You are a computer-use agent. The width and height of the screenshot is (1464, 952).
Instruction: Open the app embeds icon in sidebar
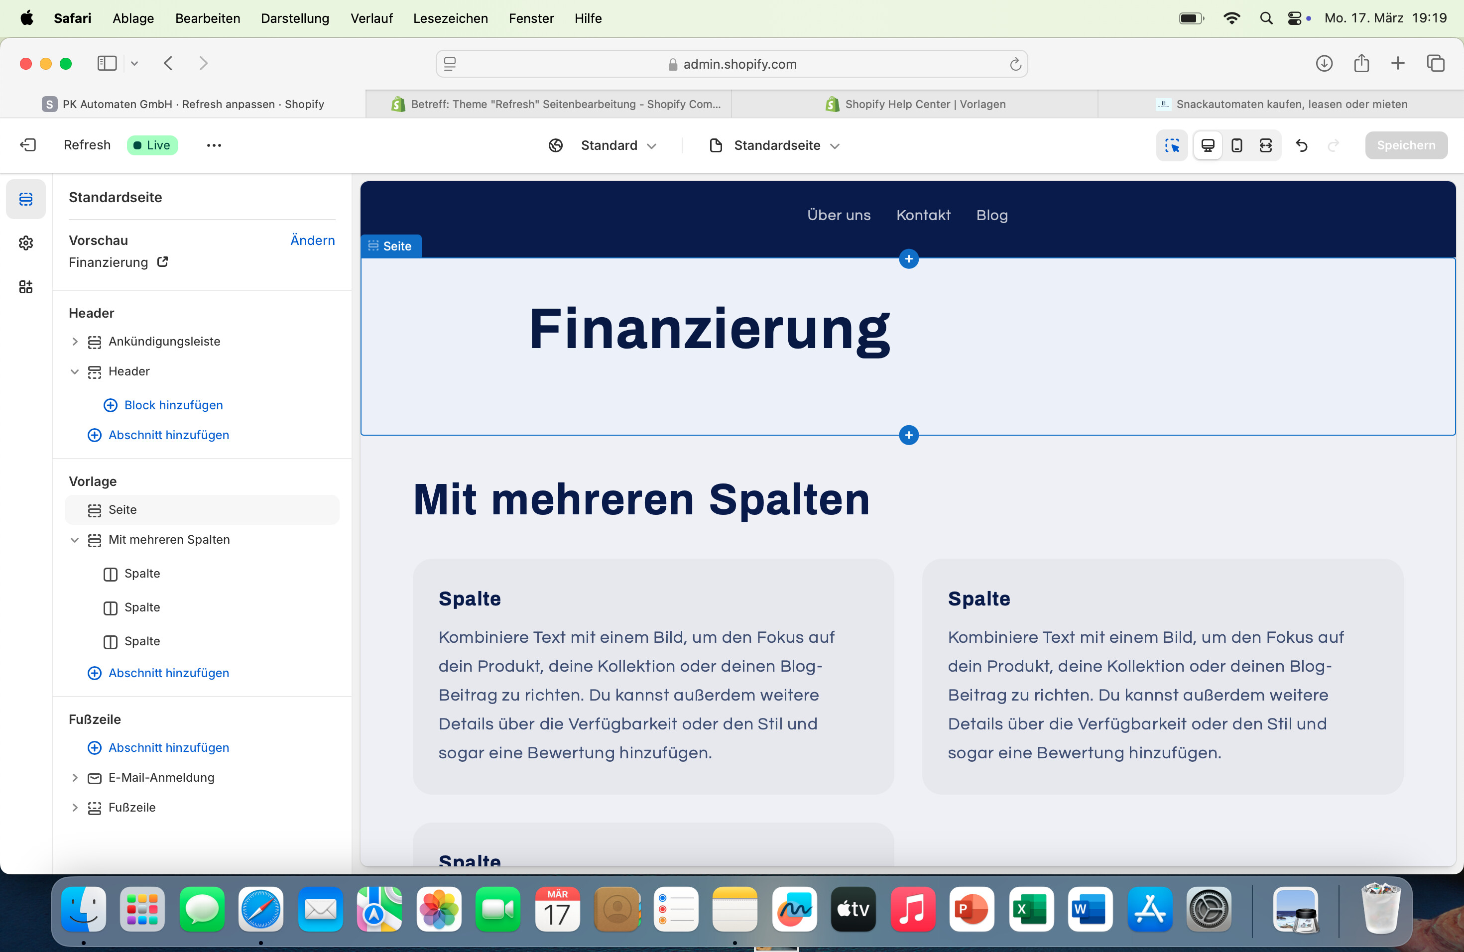coord(26,287)
